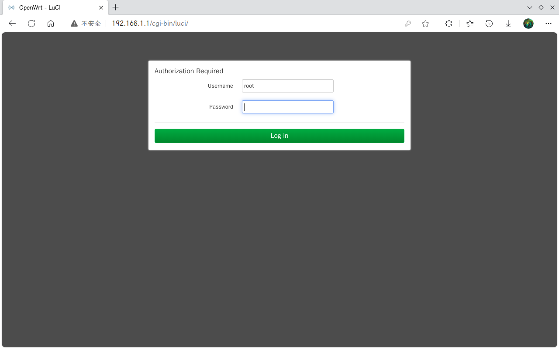
Task: Refresh the LuCI login page
Action: click(x=31, y=24)
